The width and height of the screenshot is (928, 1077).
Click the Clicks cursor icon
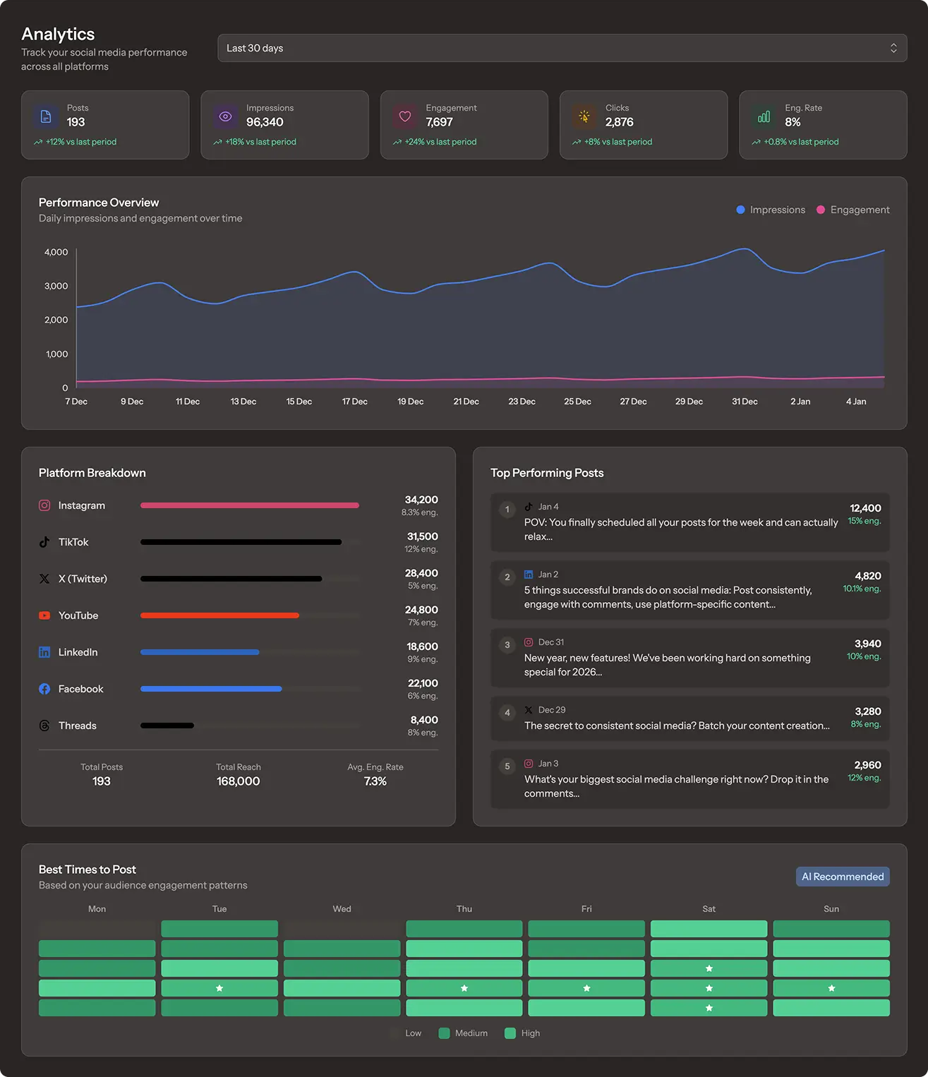[584, 116]
